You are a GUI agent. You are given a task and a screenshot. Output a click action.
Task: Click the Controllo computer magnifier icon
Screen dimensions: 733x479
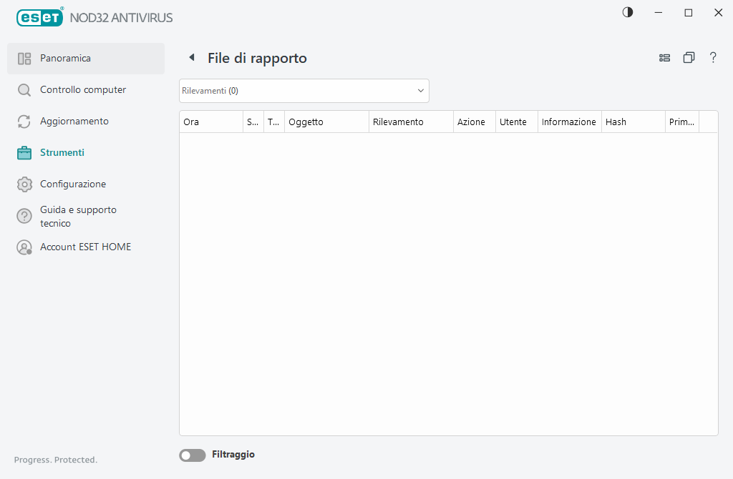click(x=24, y=90)
